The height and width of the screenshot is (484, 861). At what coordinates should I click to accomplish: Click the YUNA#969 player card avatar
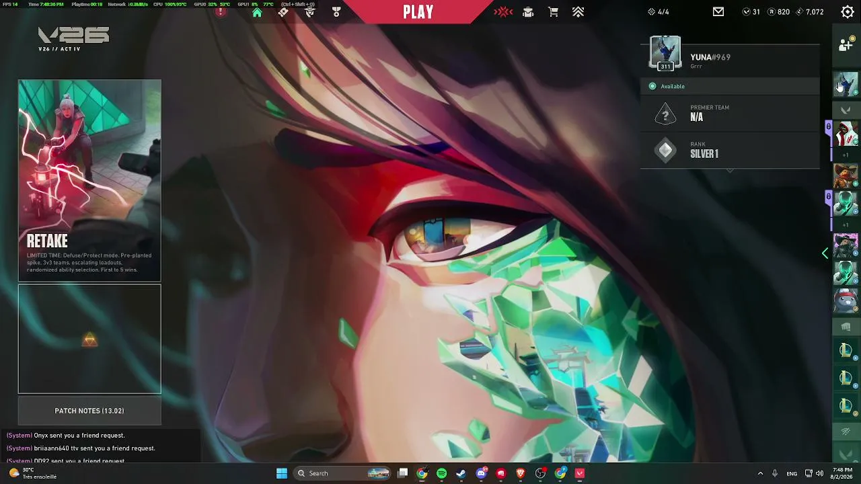(x=665, y=53)
